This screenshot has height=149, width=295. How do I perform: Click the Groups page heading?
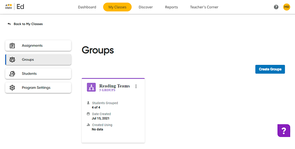tap(98, 50)
